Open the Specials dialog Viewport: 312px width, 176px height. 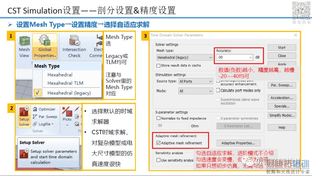tap(282, 106)
